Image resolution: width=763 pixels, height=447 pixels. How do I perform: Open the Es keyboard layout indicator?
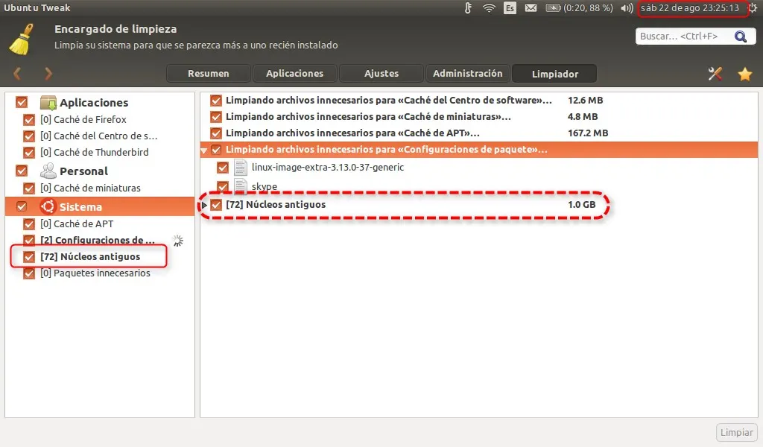click(x=510, y=8)
